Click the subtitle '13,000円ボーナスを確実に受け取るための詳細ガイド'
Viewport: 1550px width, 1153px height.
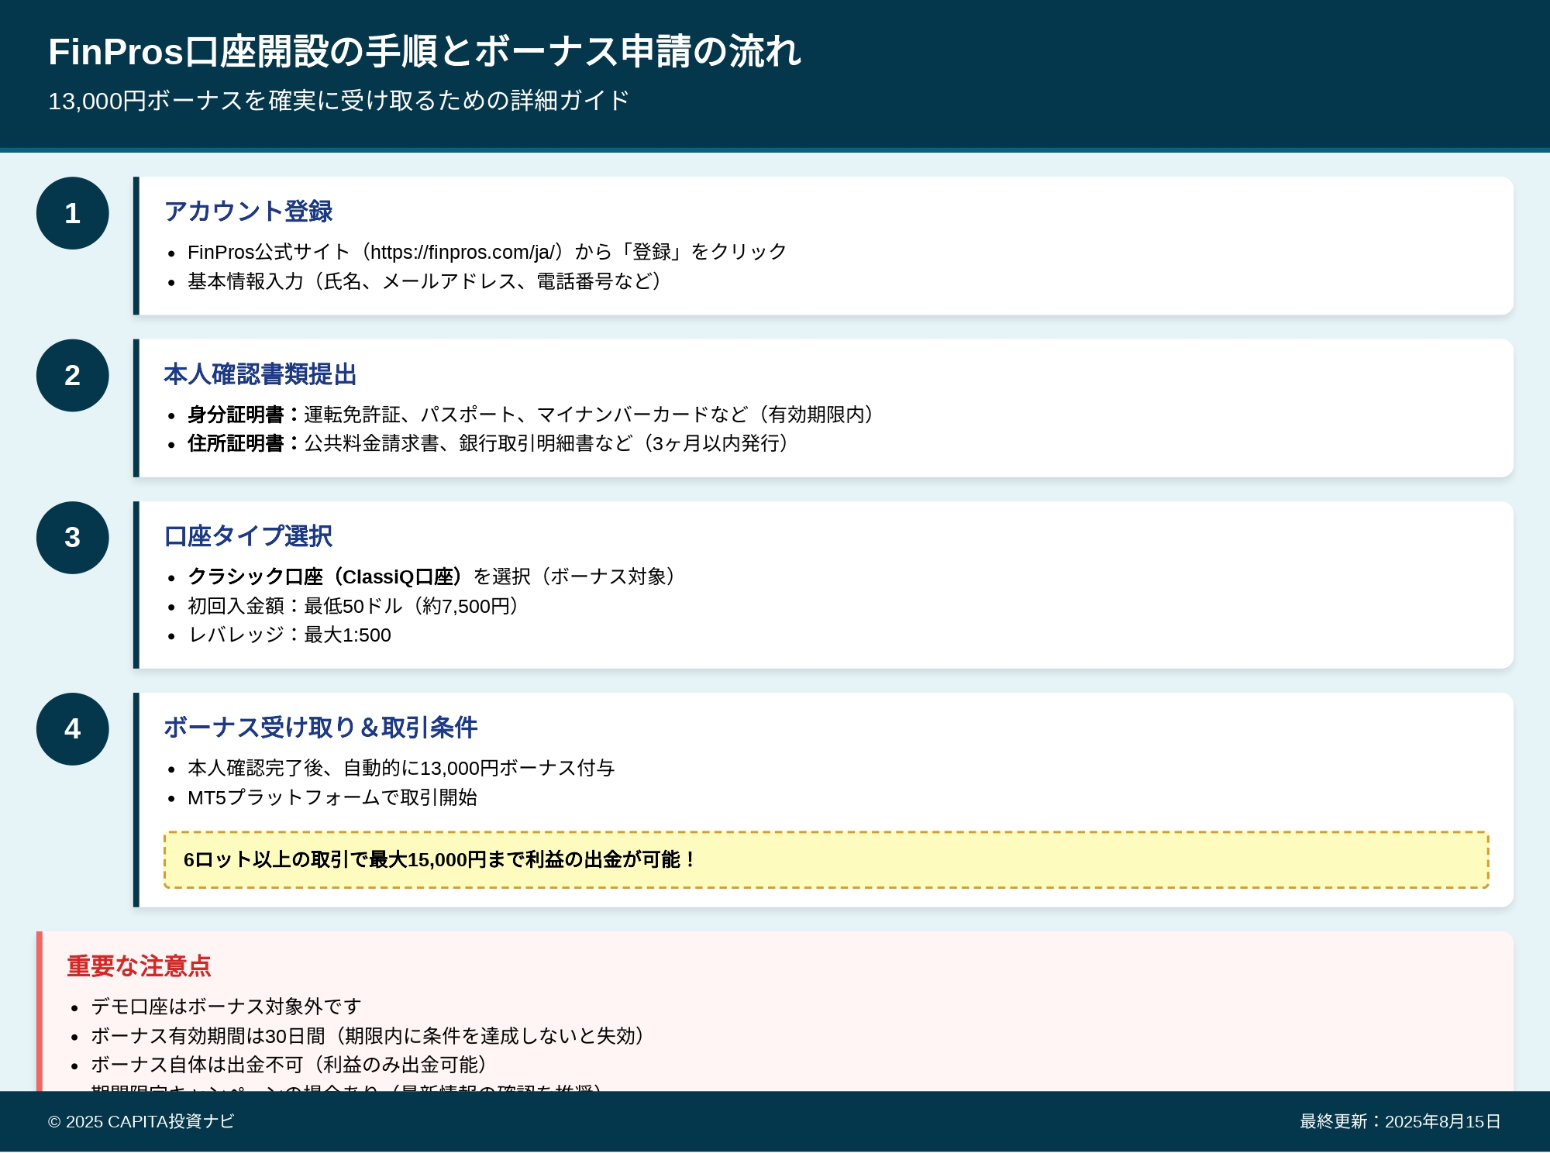pyautogui.click(x=339, y=101)
